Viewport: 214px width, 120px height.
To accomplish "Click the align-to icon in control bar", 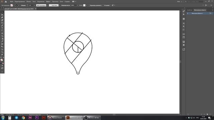I will 112,5.
